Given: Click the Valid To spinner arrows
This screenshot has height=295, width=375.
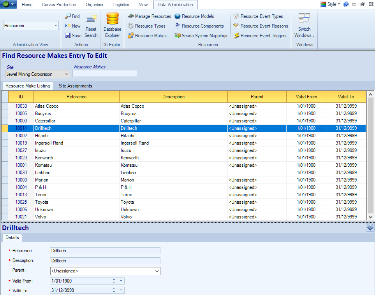Looking at the screenshot, I should pos(114,290).
